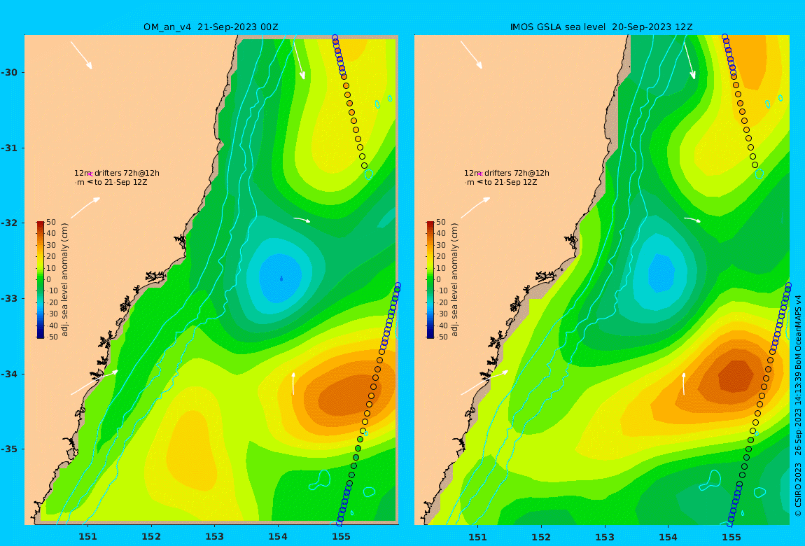Viewport: 805px width, 546px height.
Task: Select the -33 latitude label
Action: click(8, 298)
